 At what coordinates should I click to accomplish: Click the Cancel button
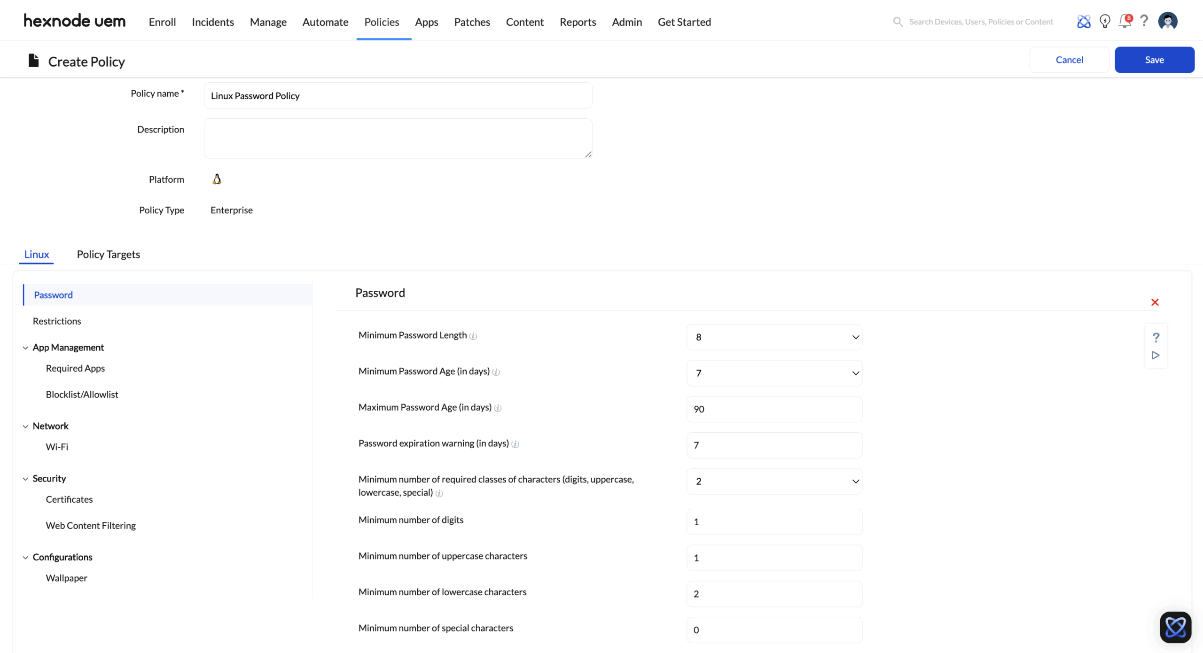click(x=1069, y=60)
